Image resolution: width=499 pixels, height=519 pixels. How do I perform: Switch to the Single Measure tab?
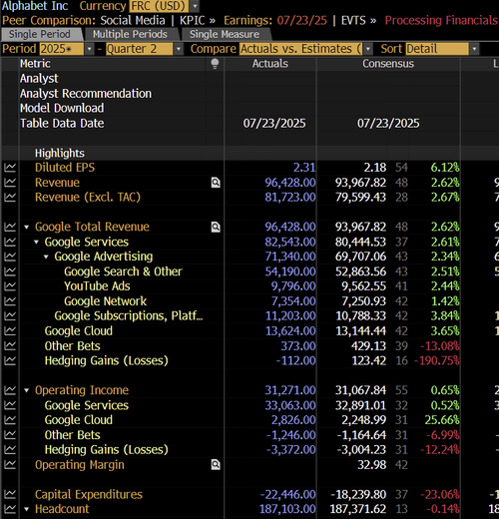click(x=225, y=34)
